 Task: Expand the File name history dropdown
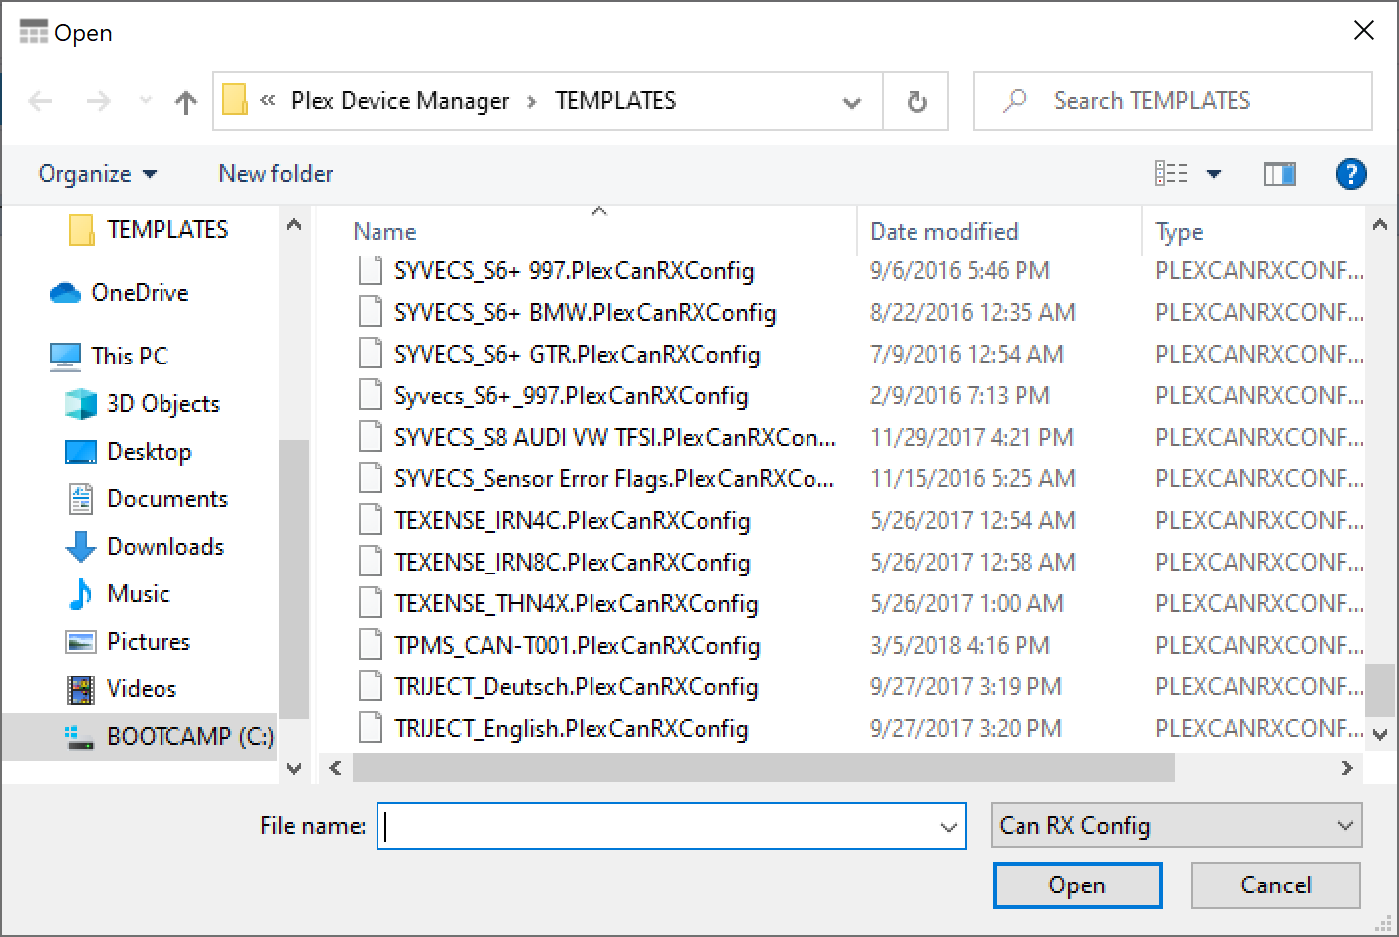point(948,827)
